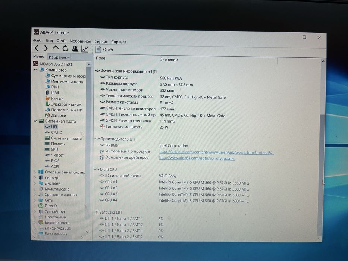This screenshot has width=348, height=261.
Task: Select Суммарная информация in the tree
Action: point(66,76)
